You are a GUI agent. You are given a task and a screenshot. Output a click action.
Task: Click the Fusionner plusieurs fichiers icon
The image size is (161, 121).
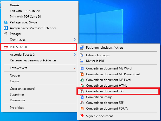tap(82, 48)
